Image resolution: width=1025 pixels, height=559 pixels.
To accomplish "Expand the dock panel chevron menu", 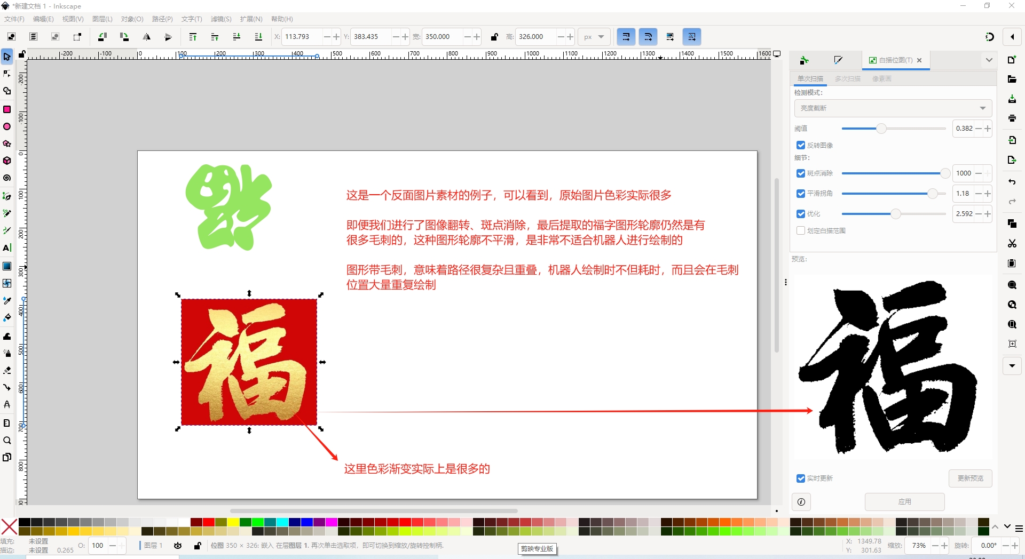I will coord(989,60).
